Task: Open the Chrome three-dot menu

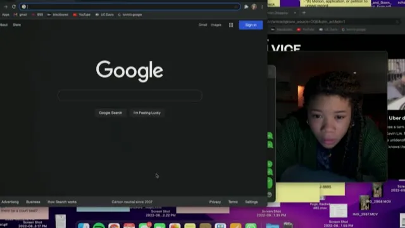Action: pos(262,7)
